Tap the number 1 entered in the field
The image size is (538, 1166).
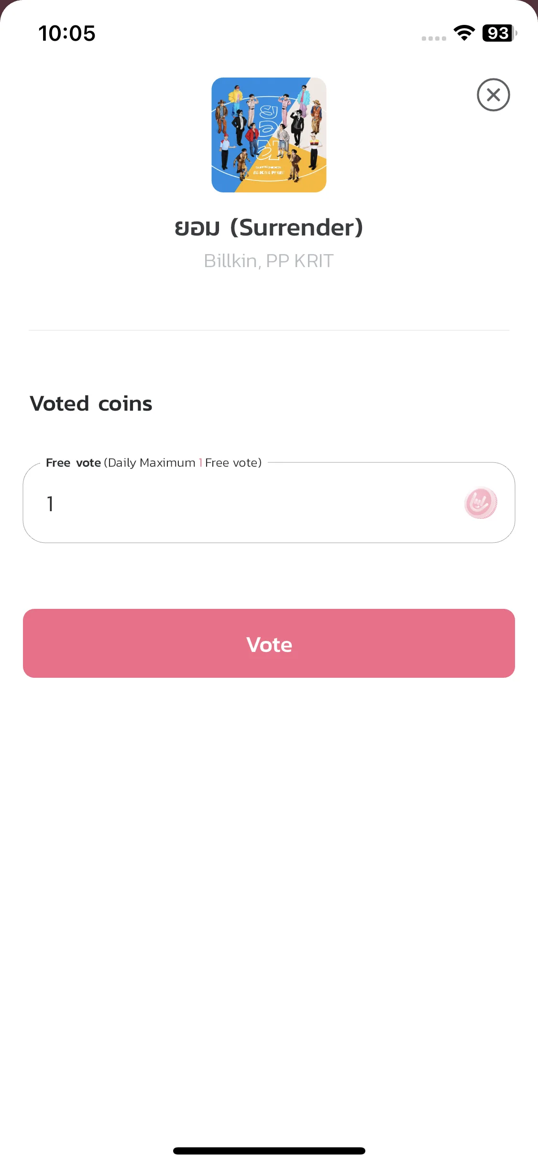pos(50,504)
